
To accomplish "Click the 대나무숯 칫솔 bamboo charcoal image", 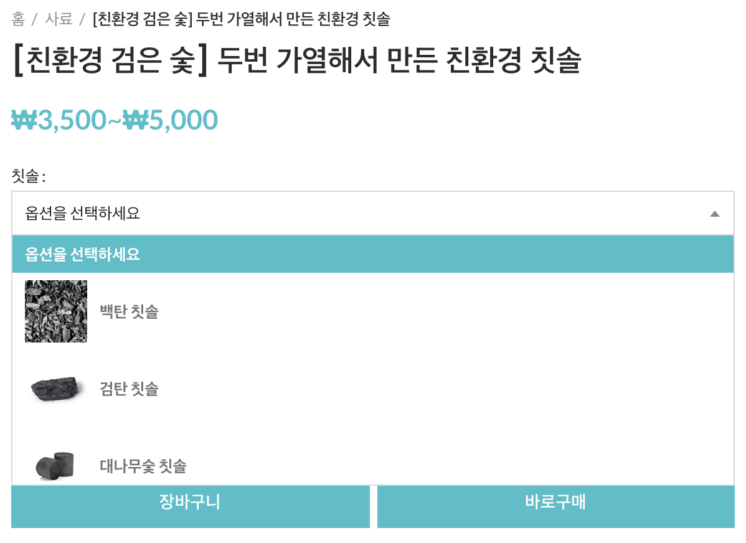I will 55,466.
